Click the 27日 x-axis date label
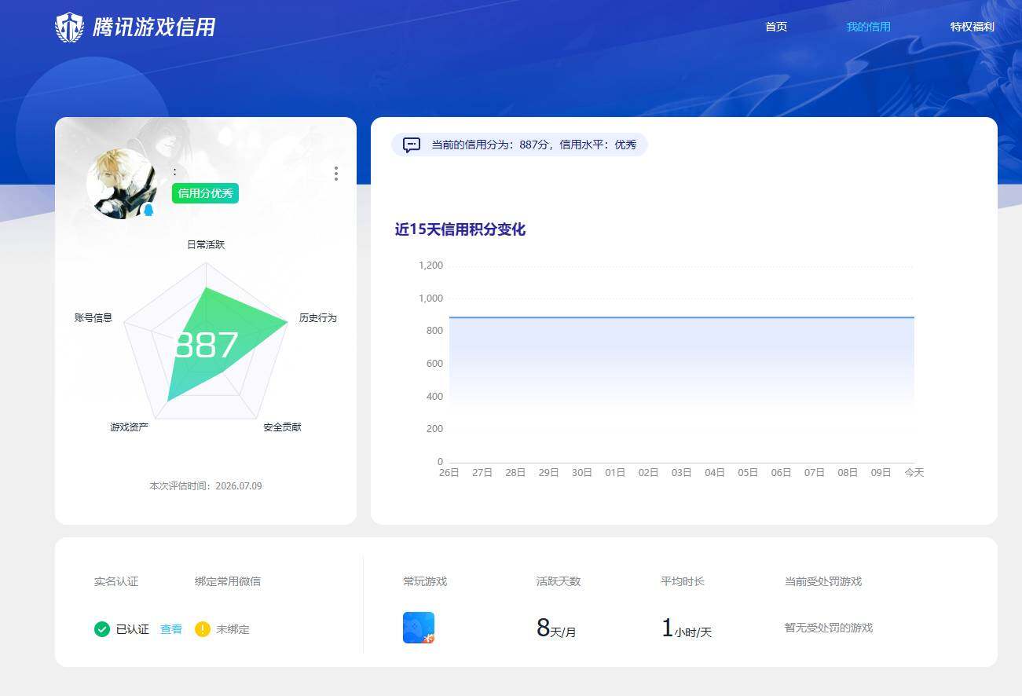Viewport: 1022px width, 696px height. click(x=482, y=473)
